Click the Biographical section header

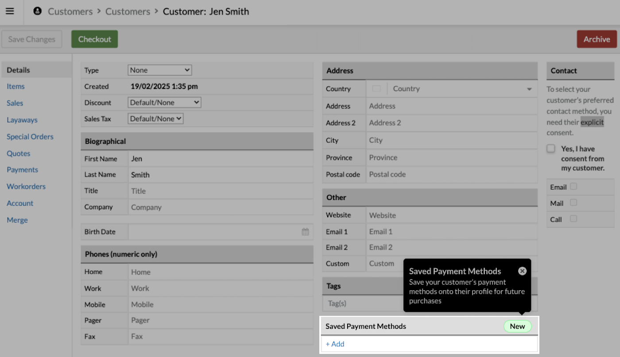197,142
